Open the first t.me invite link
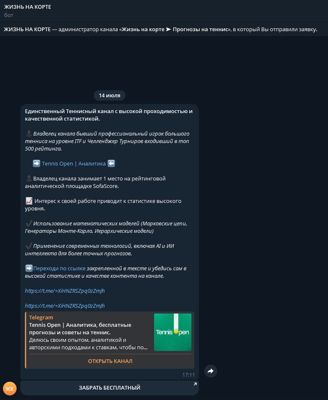The image size is (328, 400). pos(65,291)
